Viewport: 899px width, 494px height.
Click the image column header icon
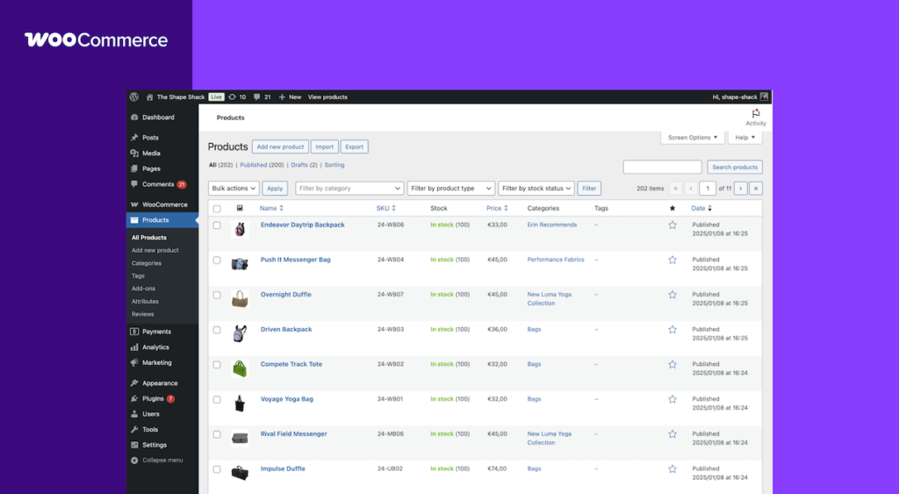click(240, 208)
